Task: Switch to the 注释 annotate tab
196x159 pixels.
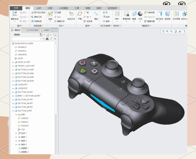Action: click(x=50, y=8)
